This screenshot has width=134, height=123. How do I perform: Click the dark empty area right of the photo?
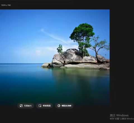tap(122, 56)
